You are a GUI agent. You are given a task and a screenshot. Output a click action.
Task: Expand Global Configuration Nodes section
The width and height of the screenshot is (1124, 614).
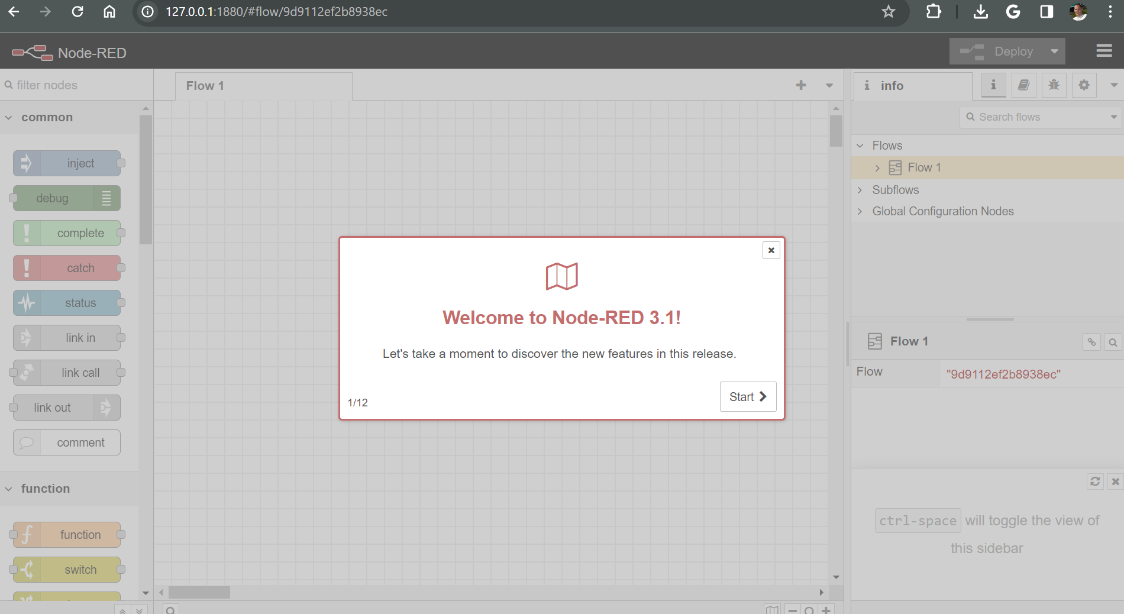[x=860, y=211]
